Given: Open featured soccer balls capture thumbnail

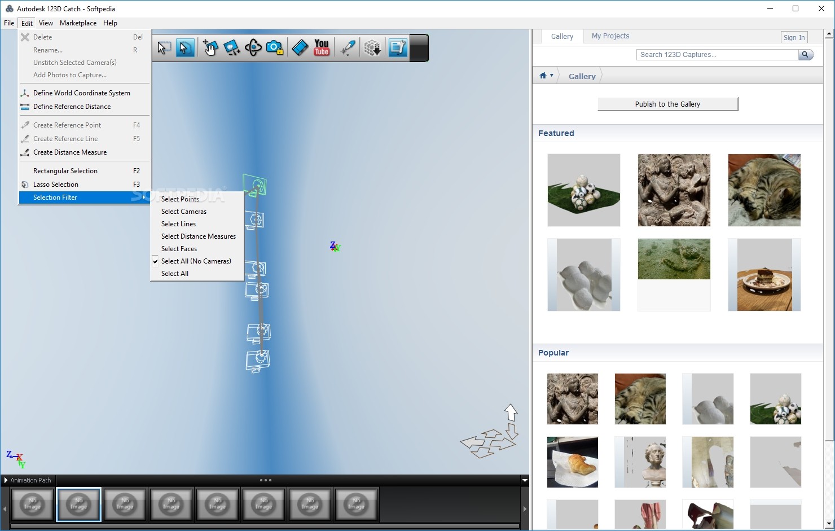Looking at the screenshot, I should click(584, 190).
